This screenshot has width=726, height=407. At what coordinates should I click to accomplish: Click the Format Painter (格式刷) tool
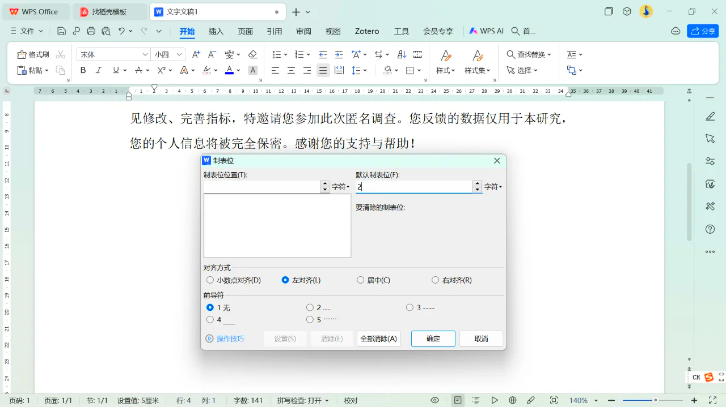coord(33,54)
